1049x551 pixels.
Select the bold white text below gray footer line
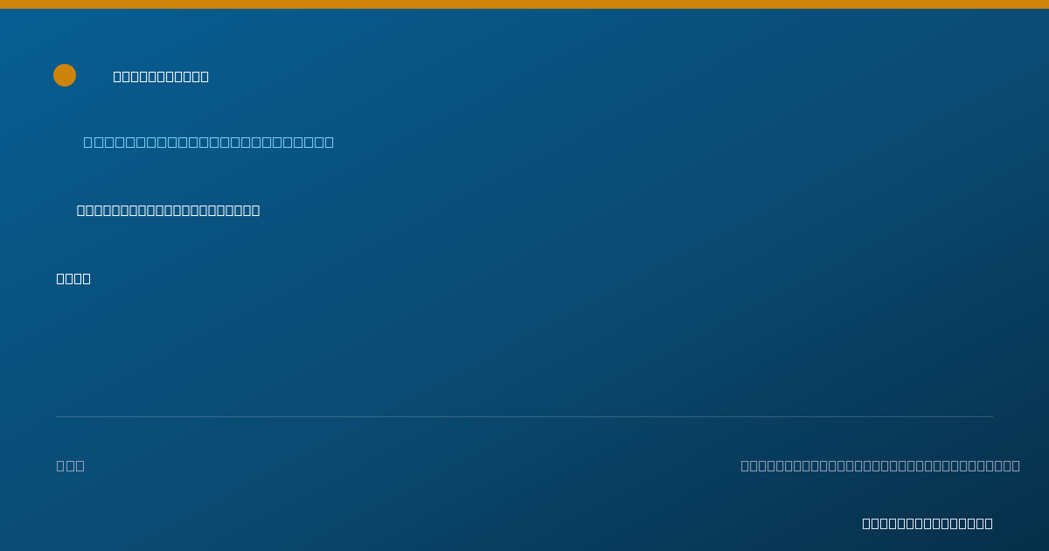tap(927, 523)
